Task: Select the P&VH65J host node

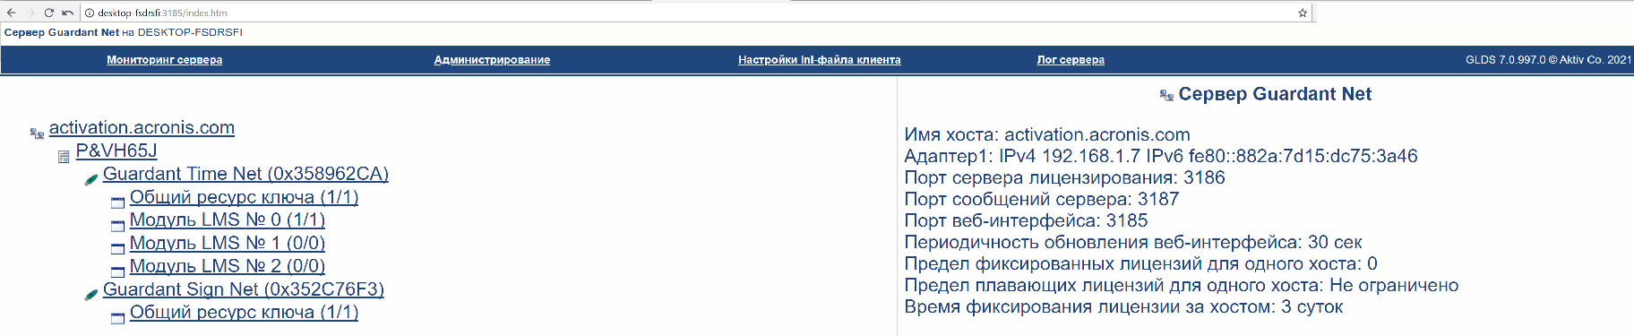Action: click(116, 151)
